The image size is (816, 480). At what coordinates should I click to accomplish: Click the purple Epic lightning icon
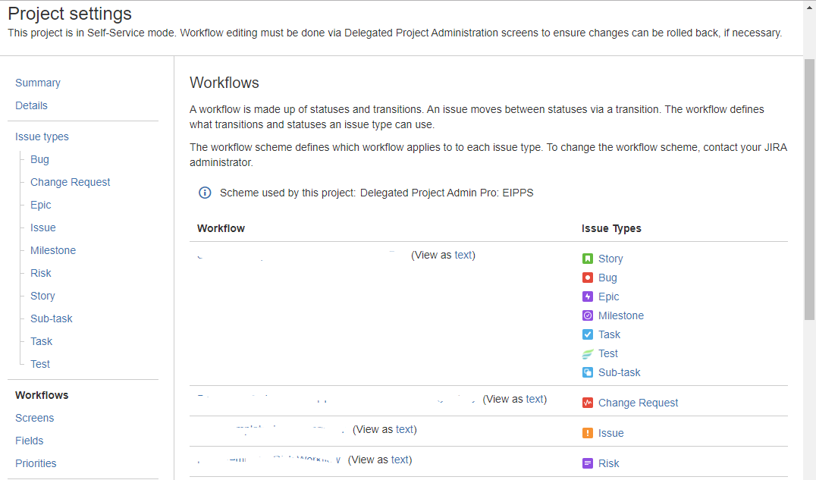point(588,296)
